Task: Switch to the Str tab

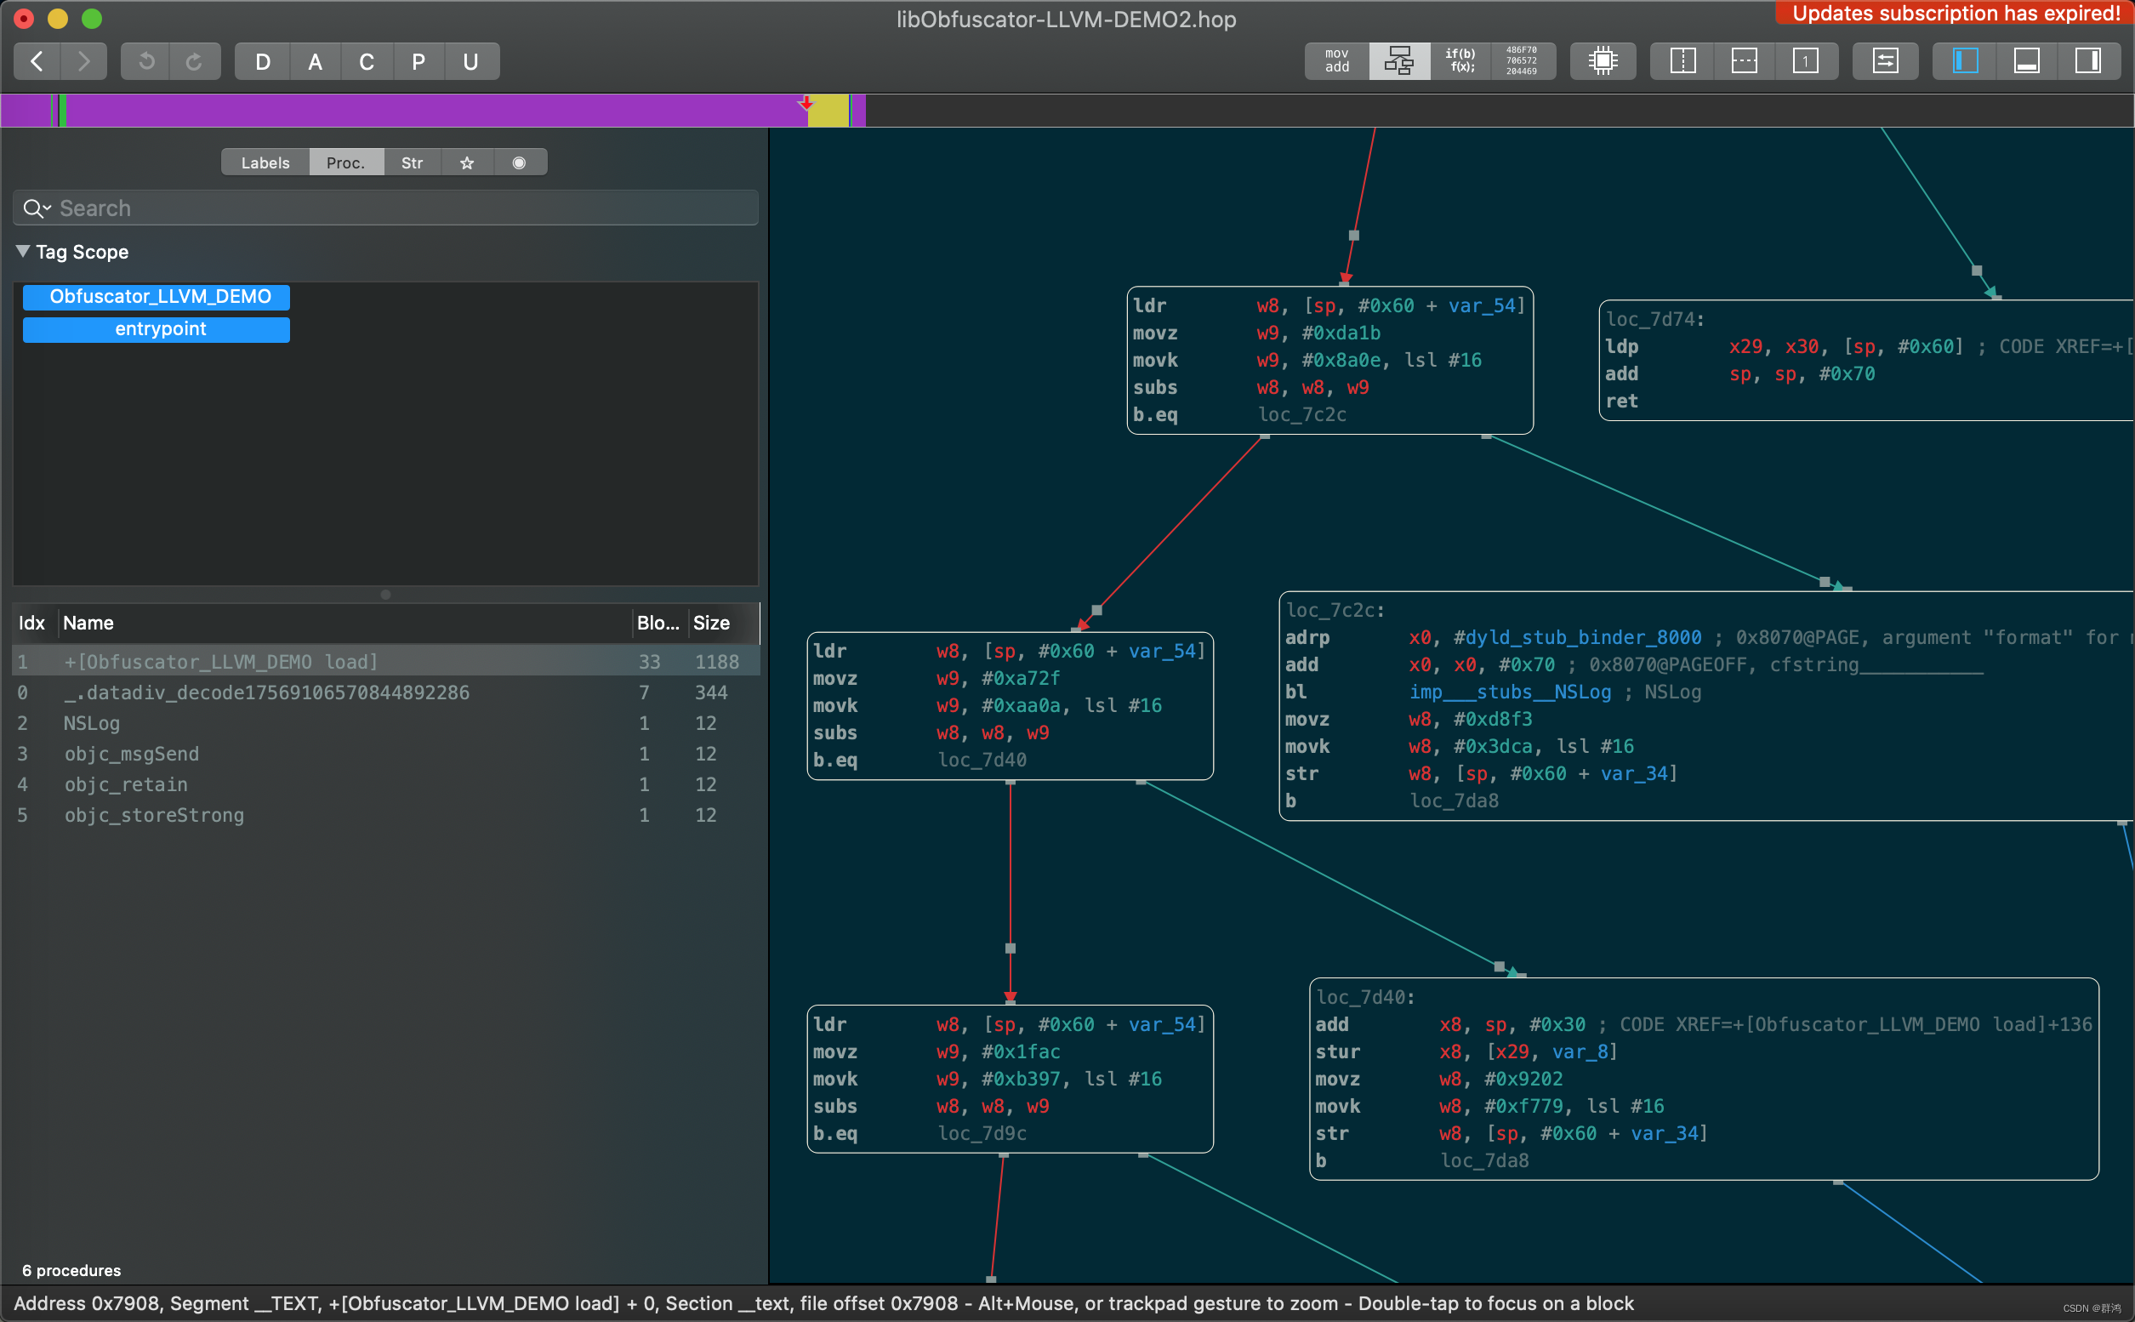Action: pyautogui.click(x=411, y=163)
